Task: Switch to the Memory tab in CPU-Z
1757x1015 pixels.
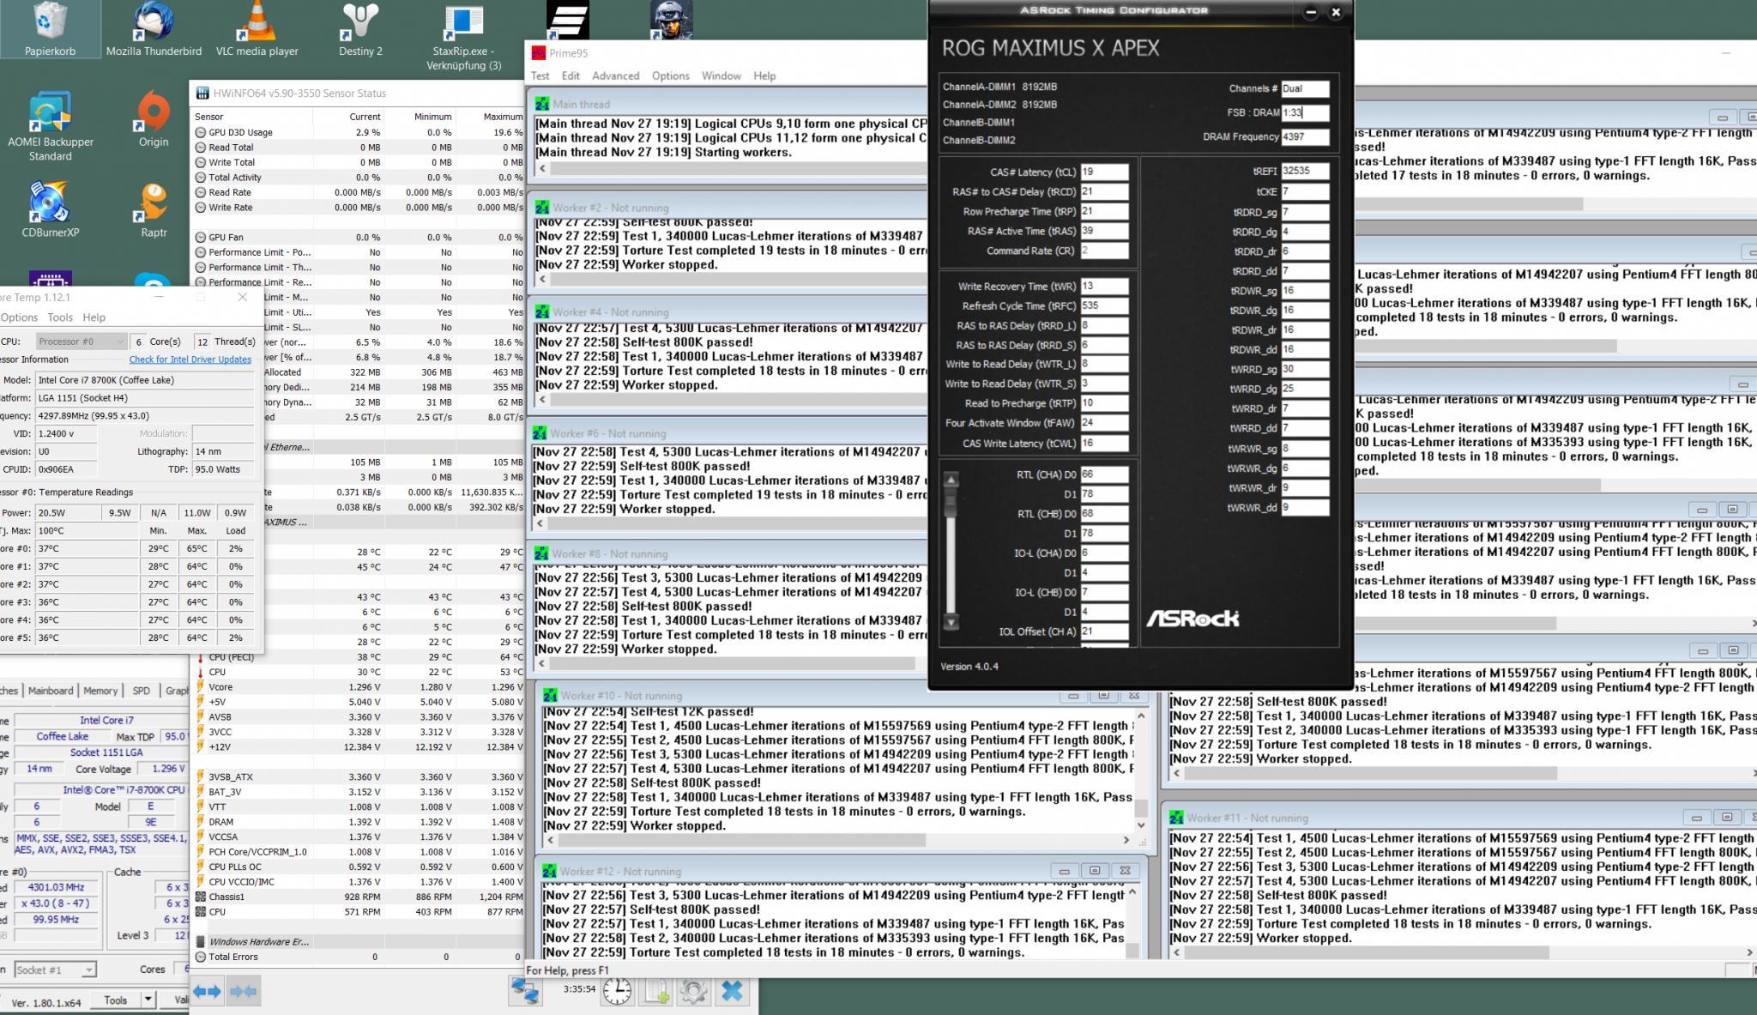Action: click(100, 691)
